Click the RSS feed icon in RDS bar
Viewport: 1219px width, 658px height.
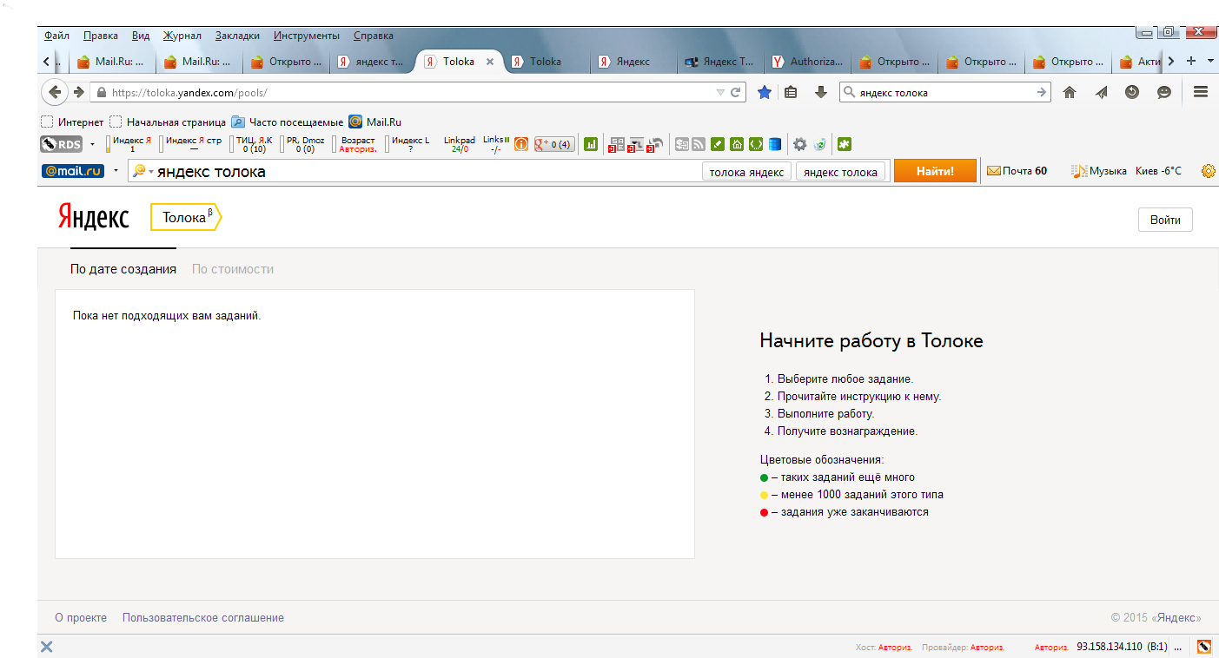point(699,144)
